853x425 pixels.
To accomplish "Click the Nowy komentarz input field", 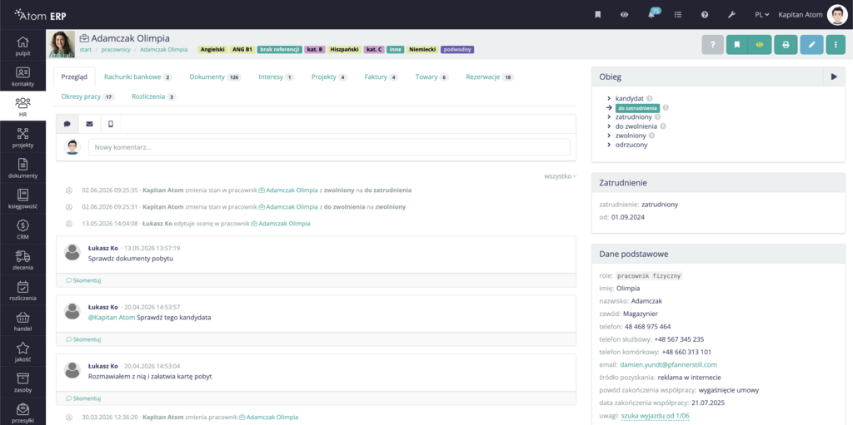I will click(329, 147).
